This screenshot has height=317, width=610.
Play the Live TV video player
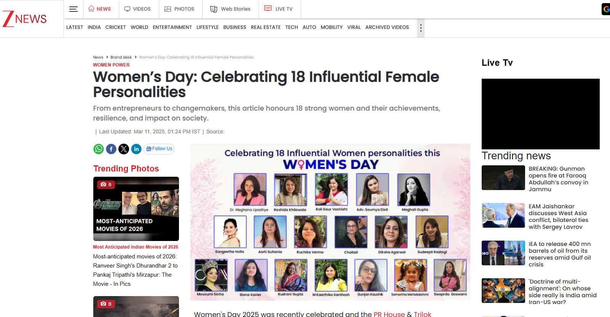click(x=540, y=114)
